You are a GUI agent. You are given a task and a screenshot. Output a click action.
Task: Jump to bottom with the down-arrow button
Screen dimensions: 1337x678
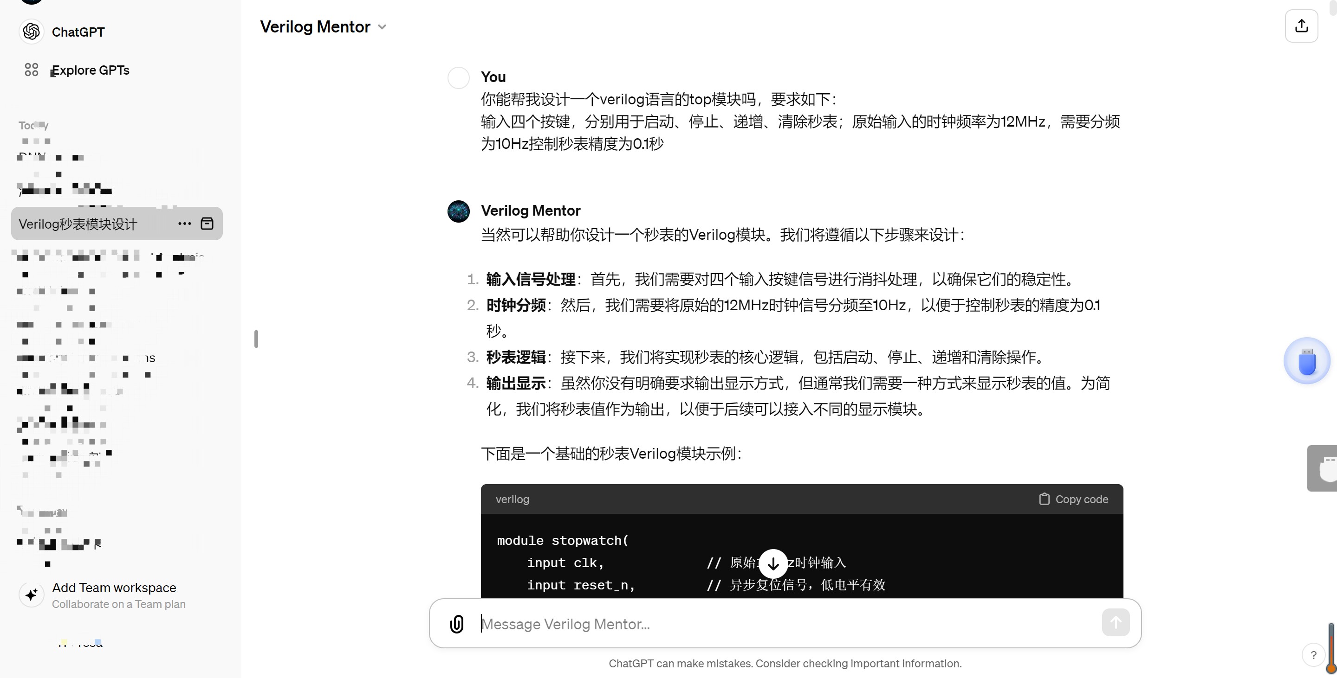pos(773,563)
